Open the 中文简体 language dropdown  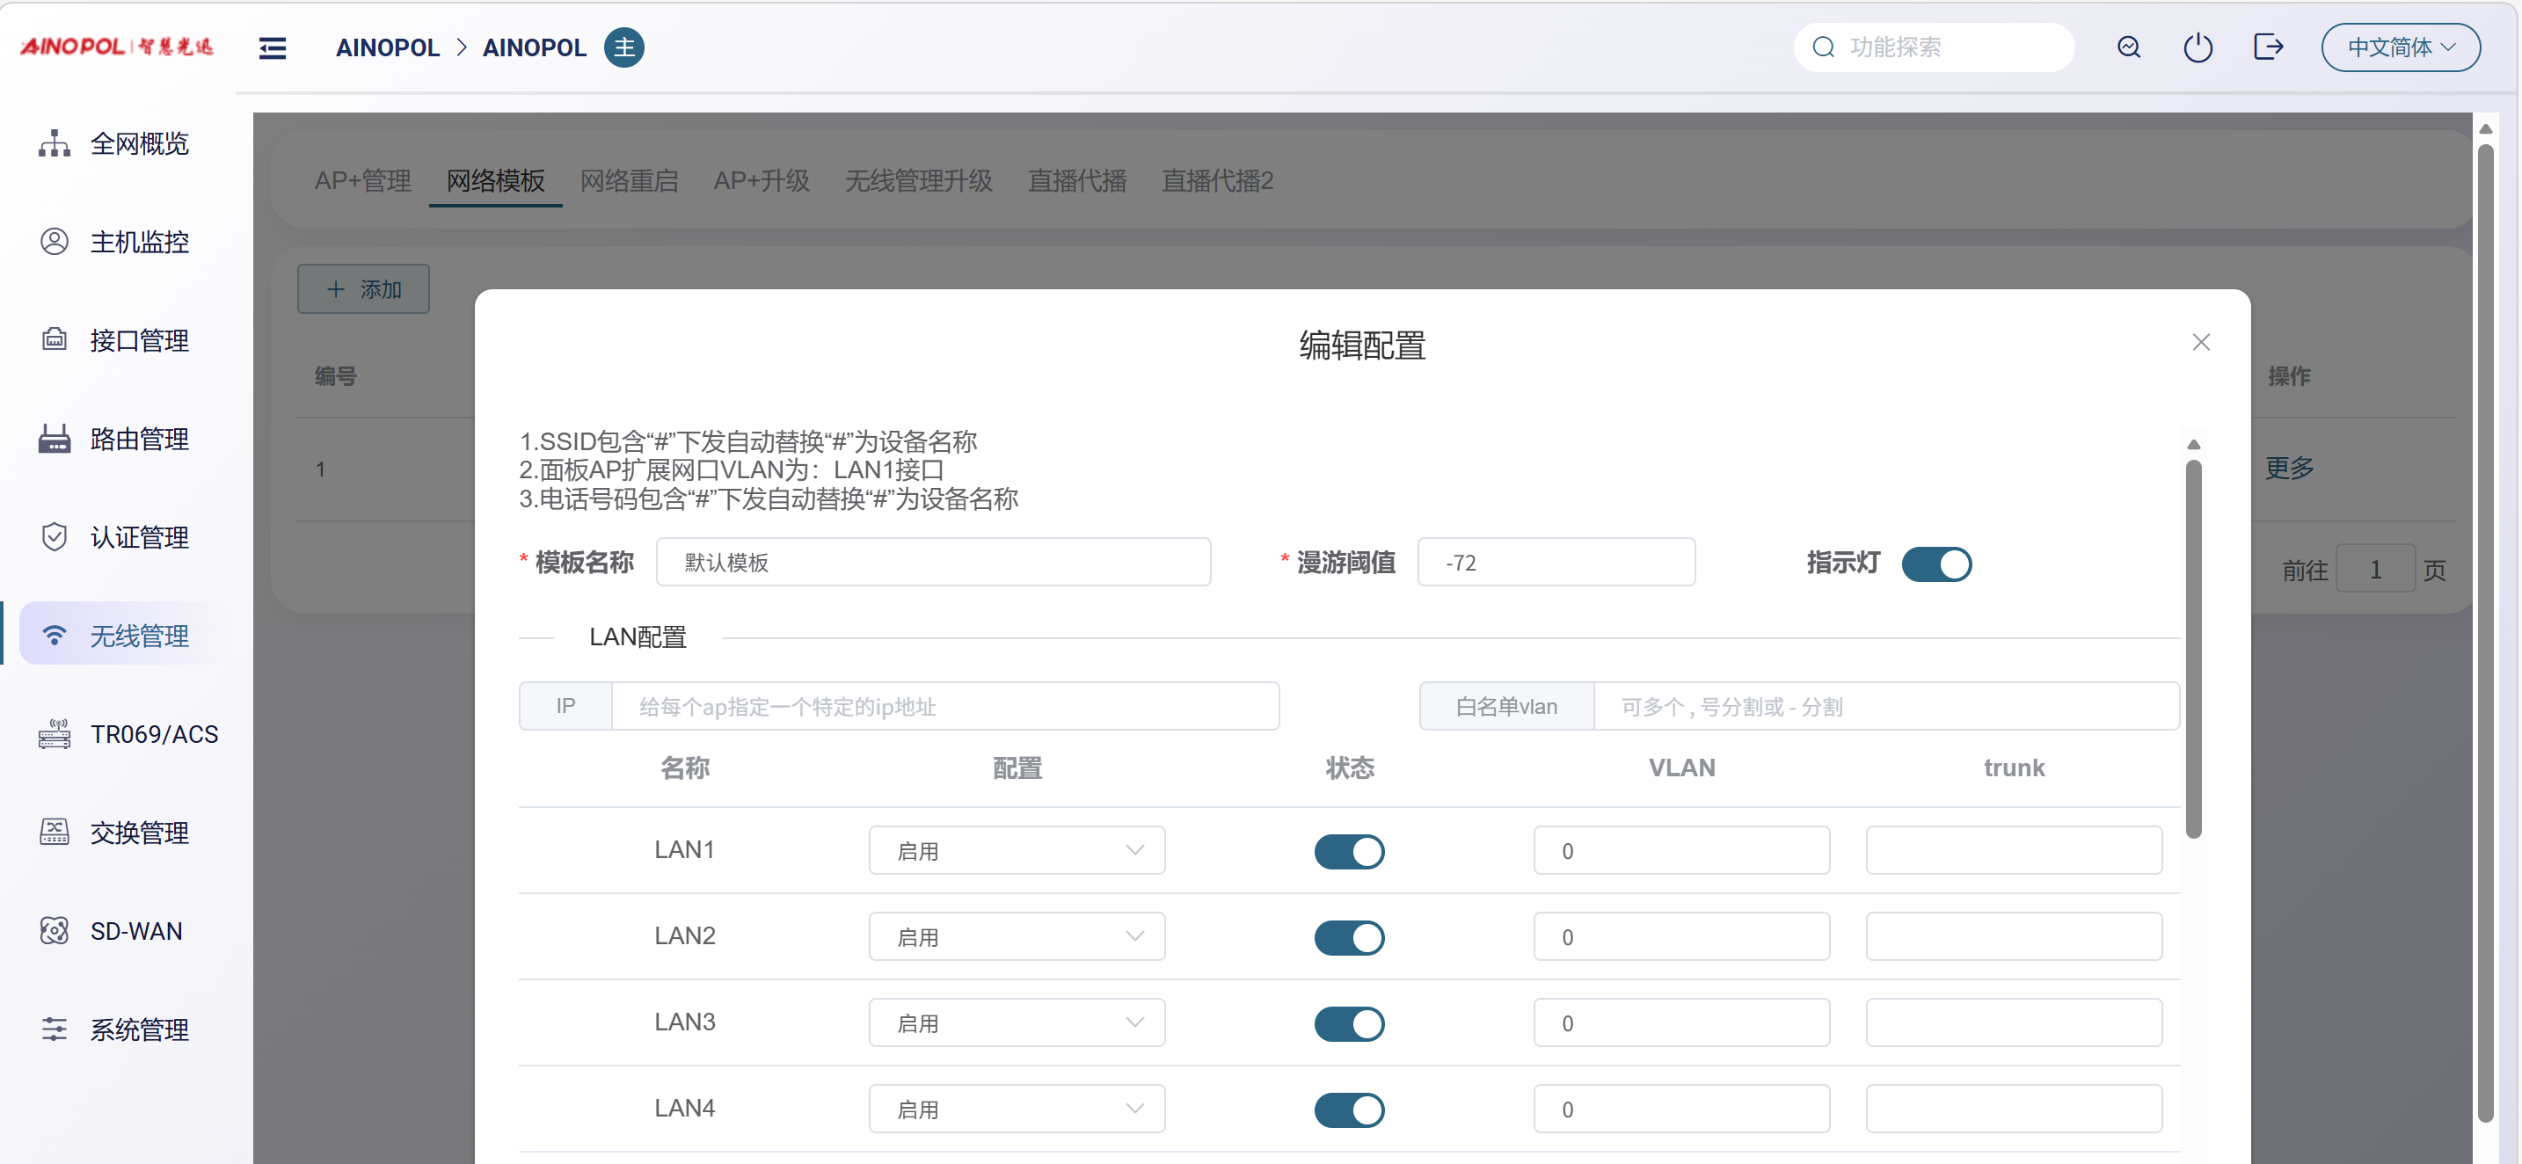tap(2400, 48)
